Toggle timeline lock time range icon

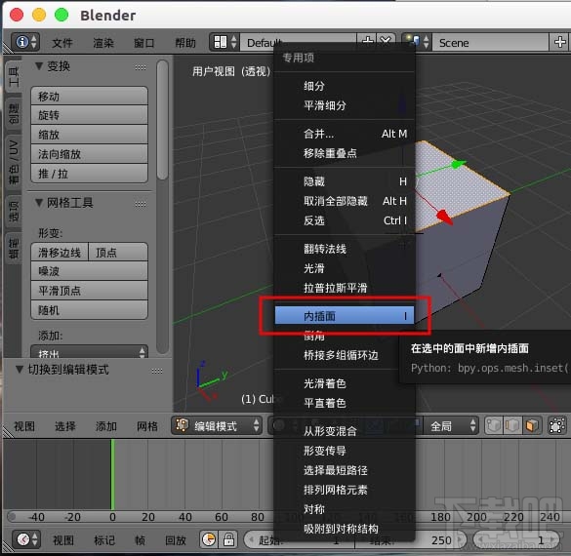point(228,539)
